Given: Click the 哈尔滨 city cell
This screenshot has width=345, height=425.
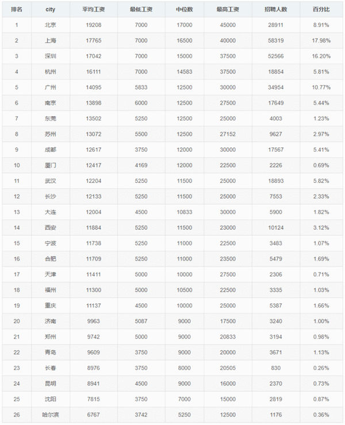Looking at the screenshot, I should [x=51, y=415].
